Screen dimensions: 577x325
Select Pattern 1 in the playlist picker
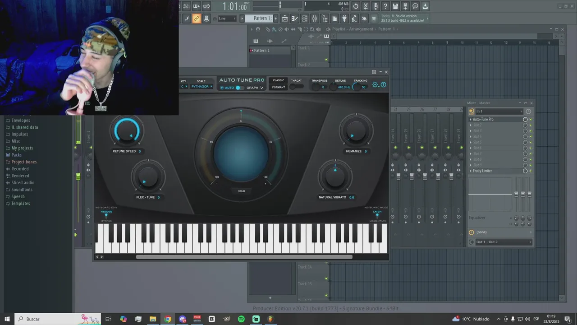click(x=270, y=51)
